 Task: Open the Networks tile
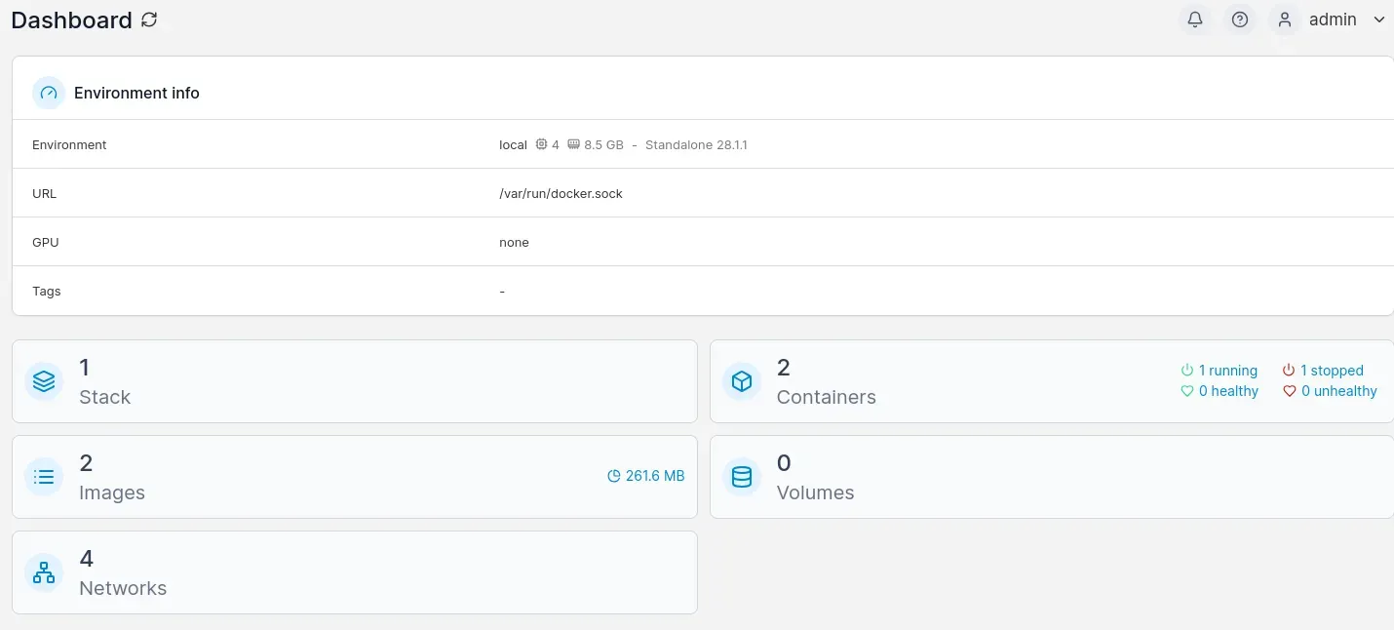coord(355,572)
